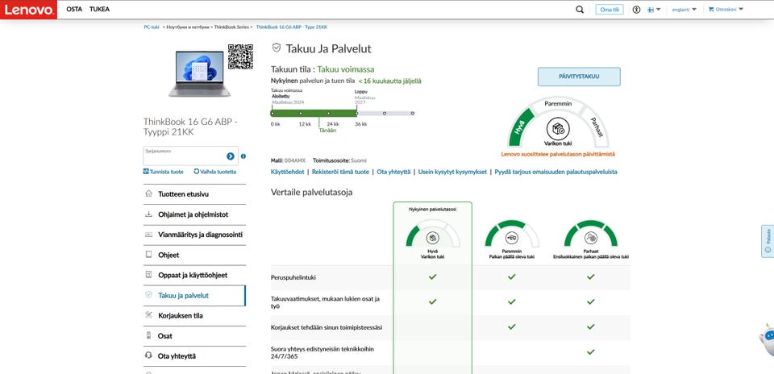Open the Palaute feedback tab
The image size is (774, 374).
coord(768,241)
